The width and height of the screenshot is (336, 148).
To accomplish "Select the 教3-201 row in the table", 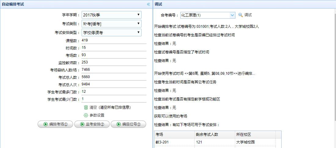I will pos(174,142).
